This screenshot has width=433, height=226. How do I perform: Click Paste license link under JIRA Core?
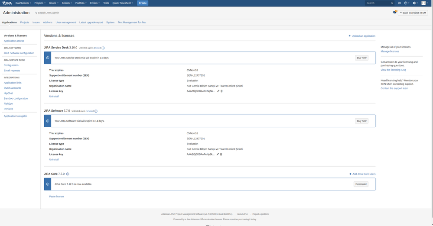[56, 197]
